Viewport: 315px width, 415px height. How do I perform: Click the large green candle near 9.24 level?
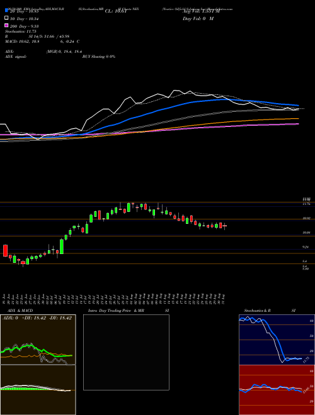[62, 246]
